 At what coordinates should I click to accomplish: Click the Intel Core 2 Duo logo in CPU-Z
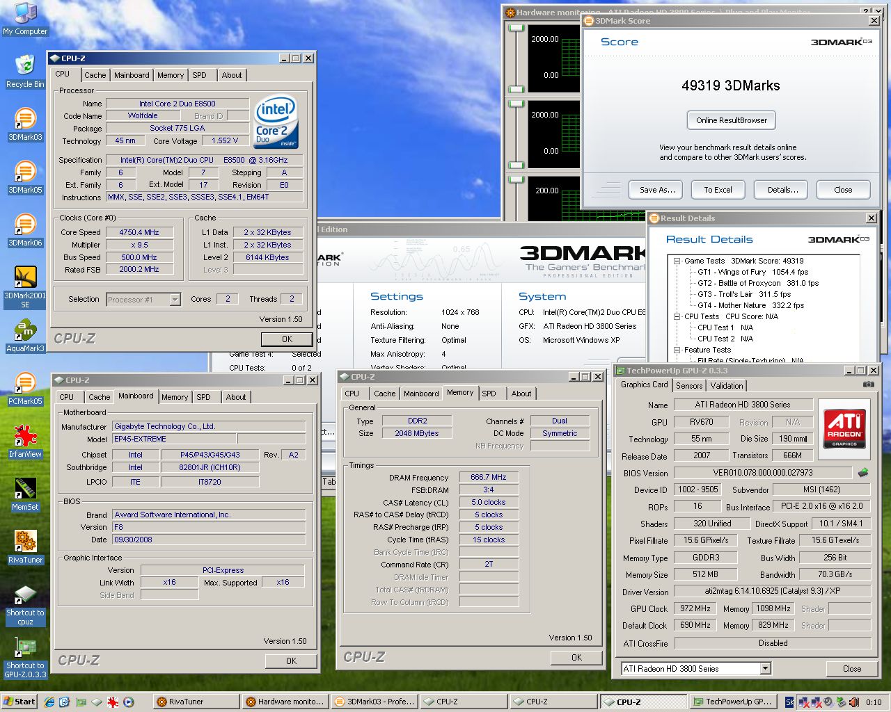[x=276, y=121]
